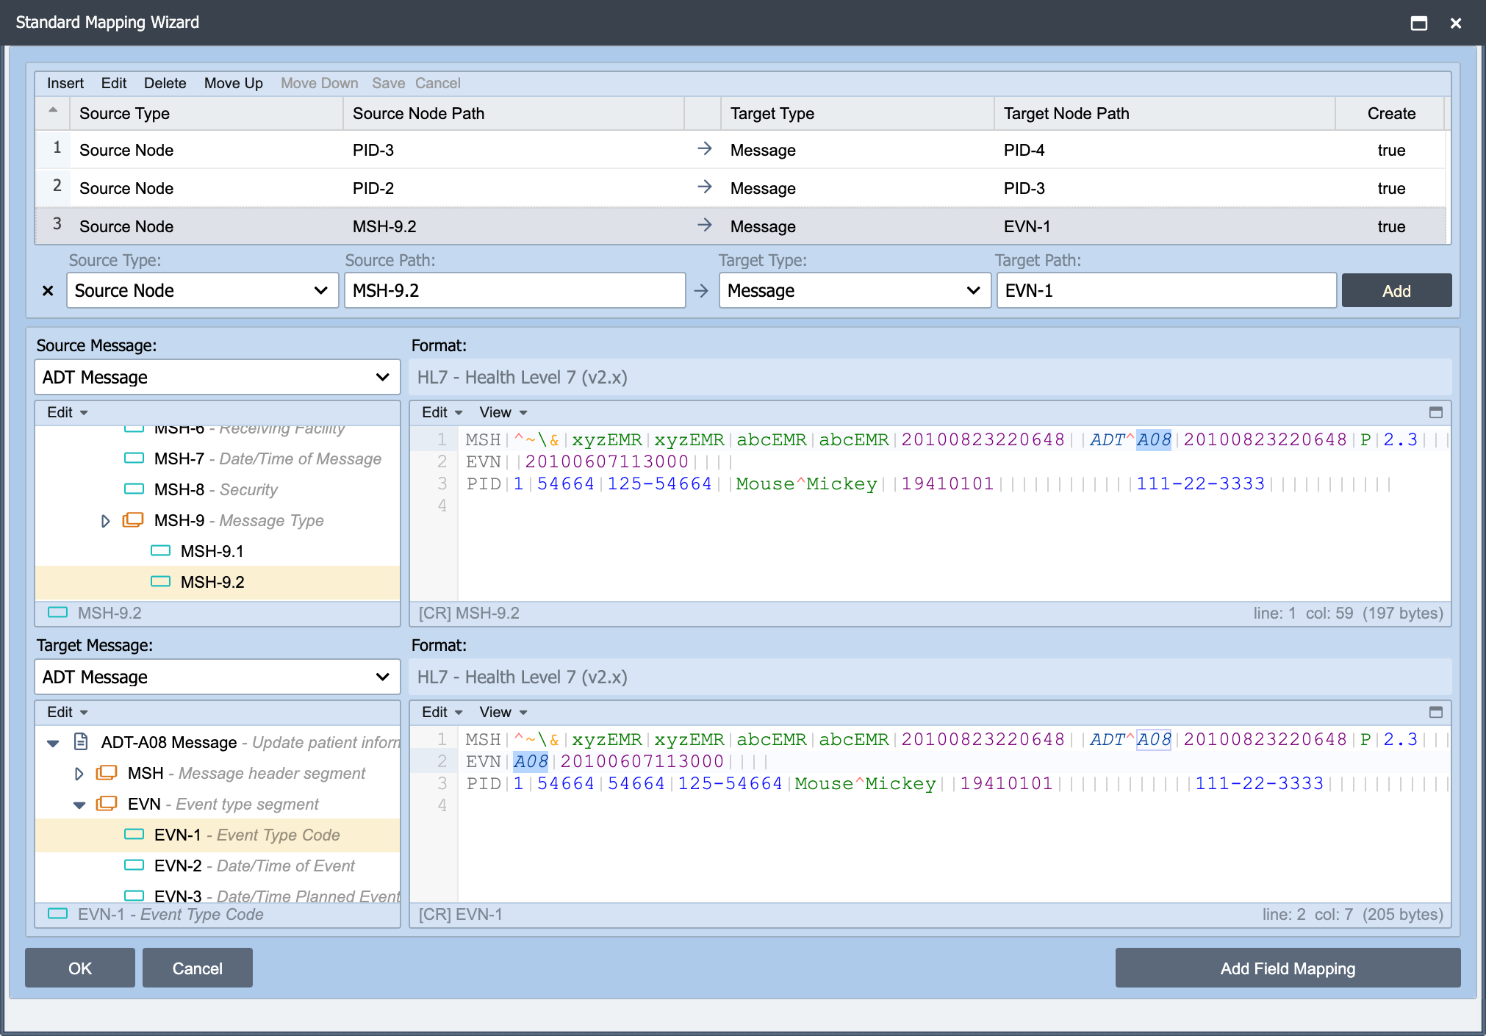This screenshot has height=1036, width=1486.
Task: Click the arrow icon in mapping row 1
Action: [704, 149]
